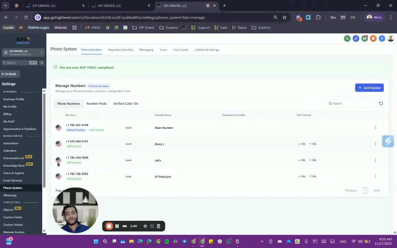
Task: Open the browser tab list dropdown arrow
Action: coord(5,5)
